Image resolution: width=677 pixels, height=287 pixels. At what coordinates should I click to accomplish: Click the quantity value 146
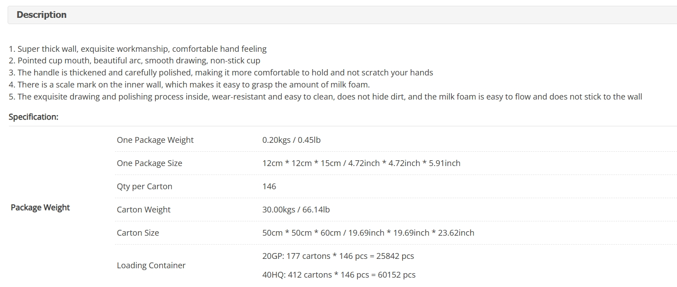(x=269, y=187)
